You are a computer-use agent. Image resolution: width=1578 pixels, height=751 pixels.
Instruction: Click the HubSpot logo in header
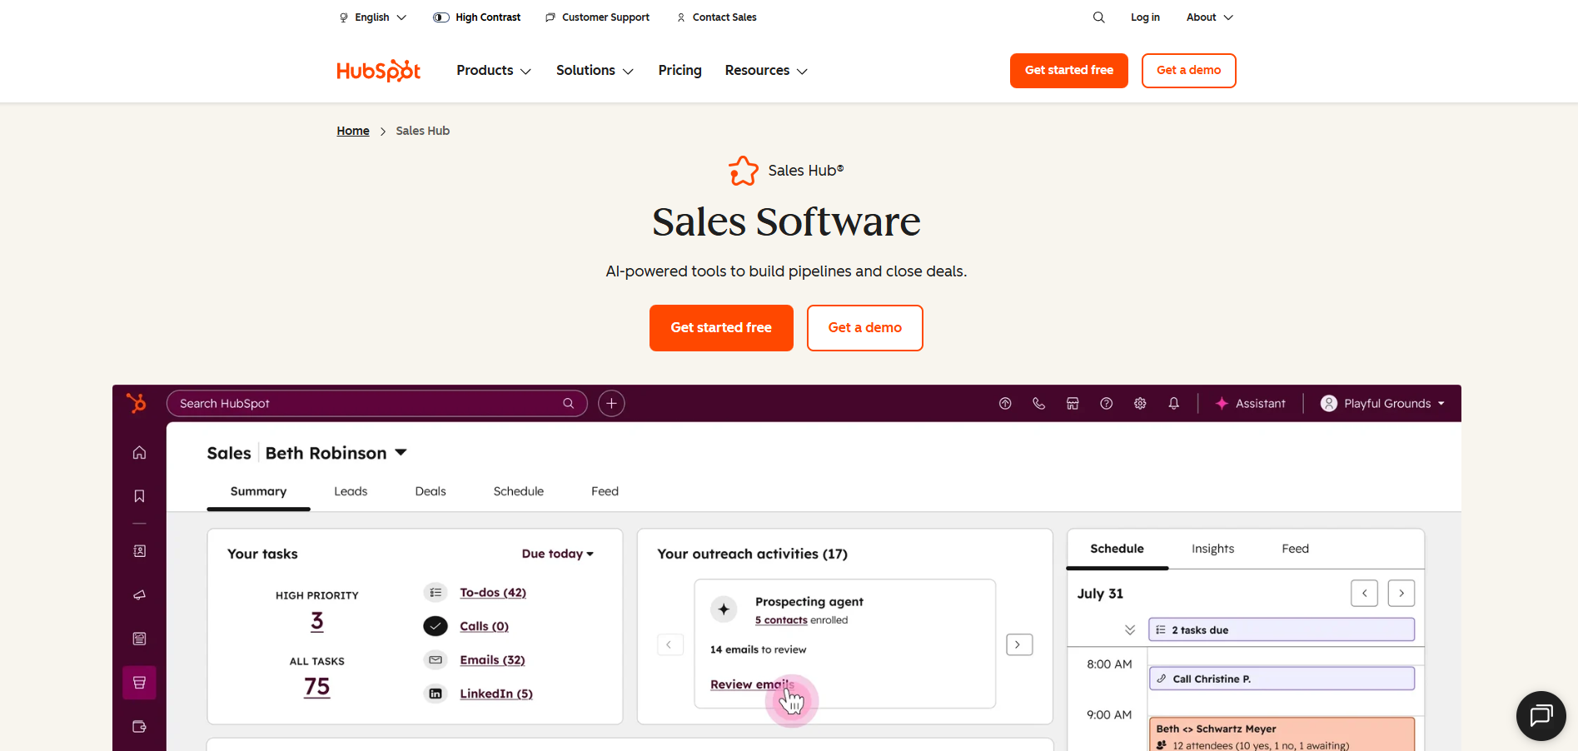[378, 71]
